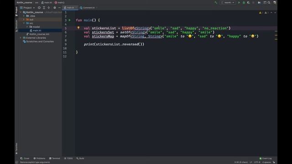Open Project Structure icon in top toolbar
Image resolution: width=292 pixels, height=164 pixels.
259,3
